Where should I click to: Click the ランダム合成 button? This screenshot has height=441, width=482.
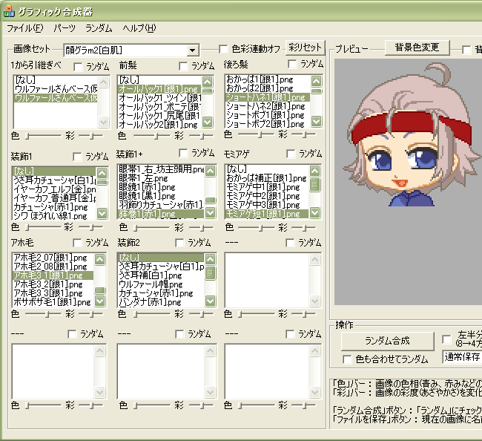point(387,341)
